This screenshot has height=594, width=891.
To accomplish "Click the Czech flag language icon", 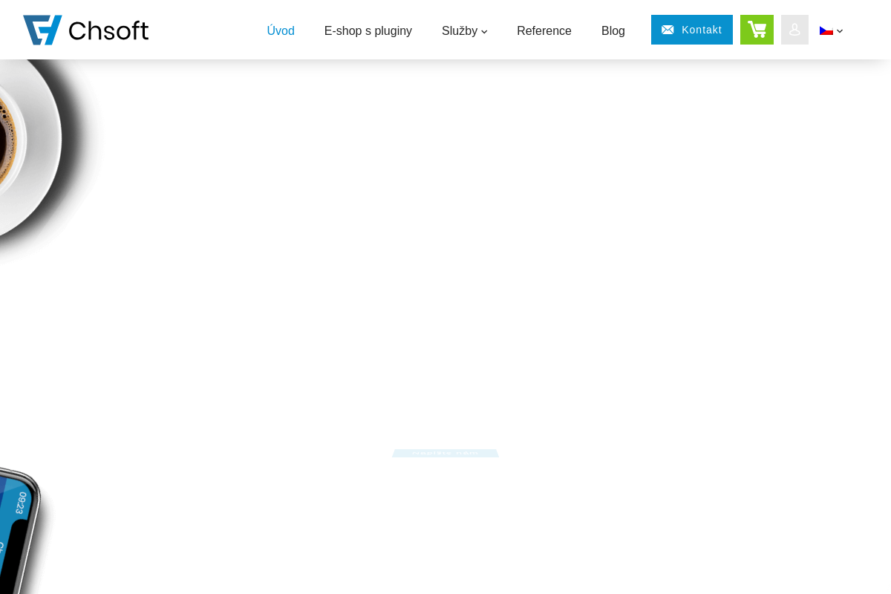I will click(826, 30).
